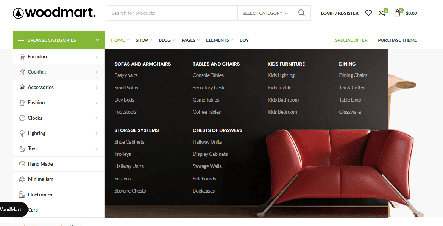Screen dimensions: 443x226
Task: Click the Furniture armchair icon
Action: [22, 56]
